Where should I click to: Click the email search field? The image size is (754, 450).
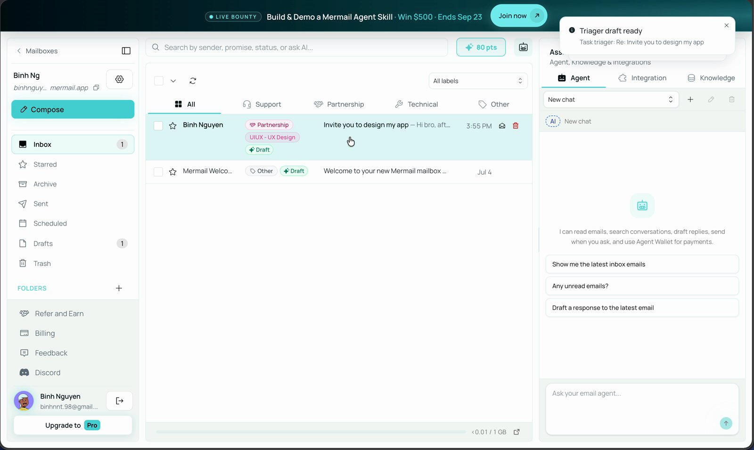pos(297,47)
